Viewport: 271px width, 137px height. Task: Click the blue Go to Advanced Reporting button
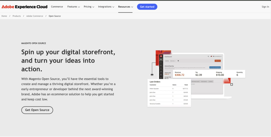click(215, 67)
